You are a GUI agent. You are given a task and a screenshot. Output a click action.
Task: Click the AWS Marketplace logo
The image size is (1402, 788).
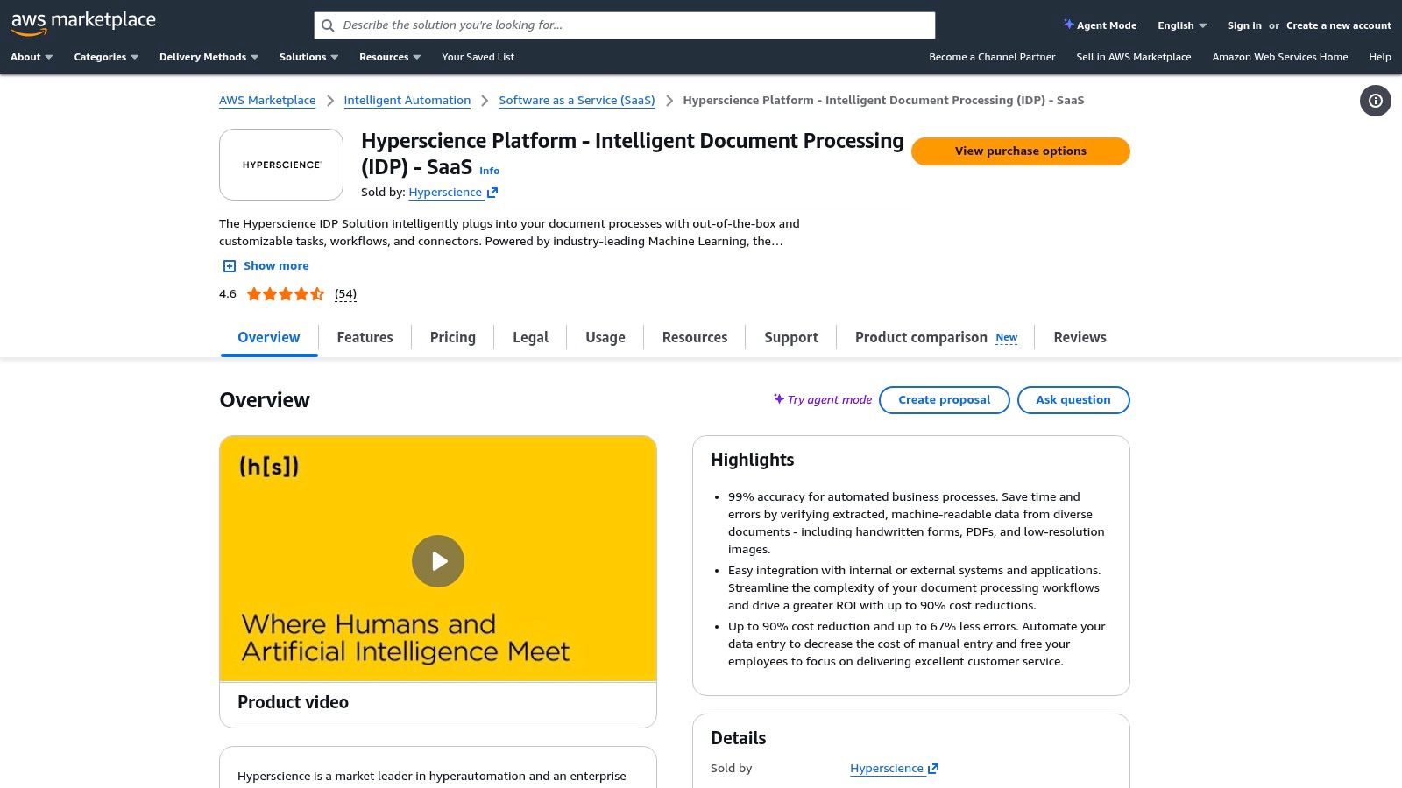tap(83, 21)
